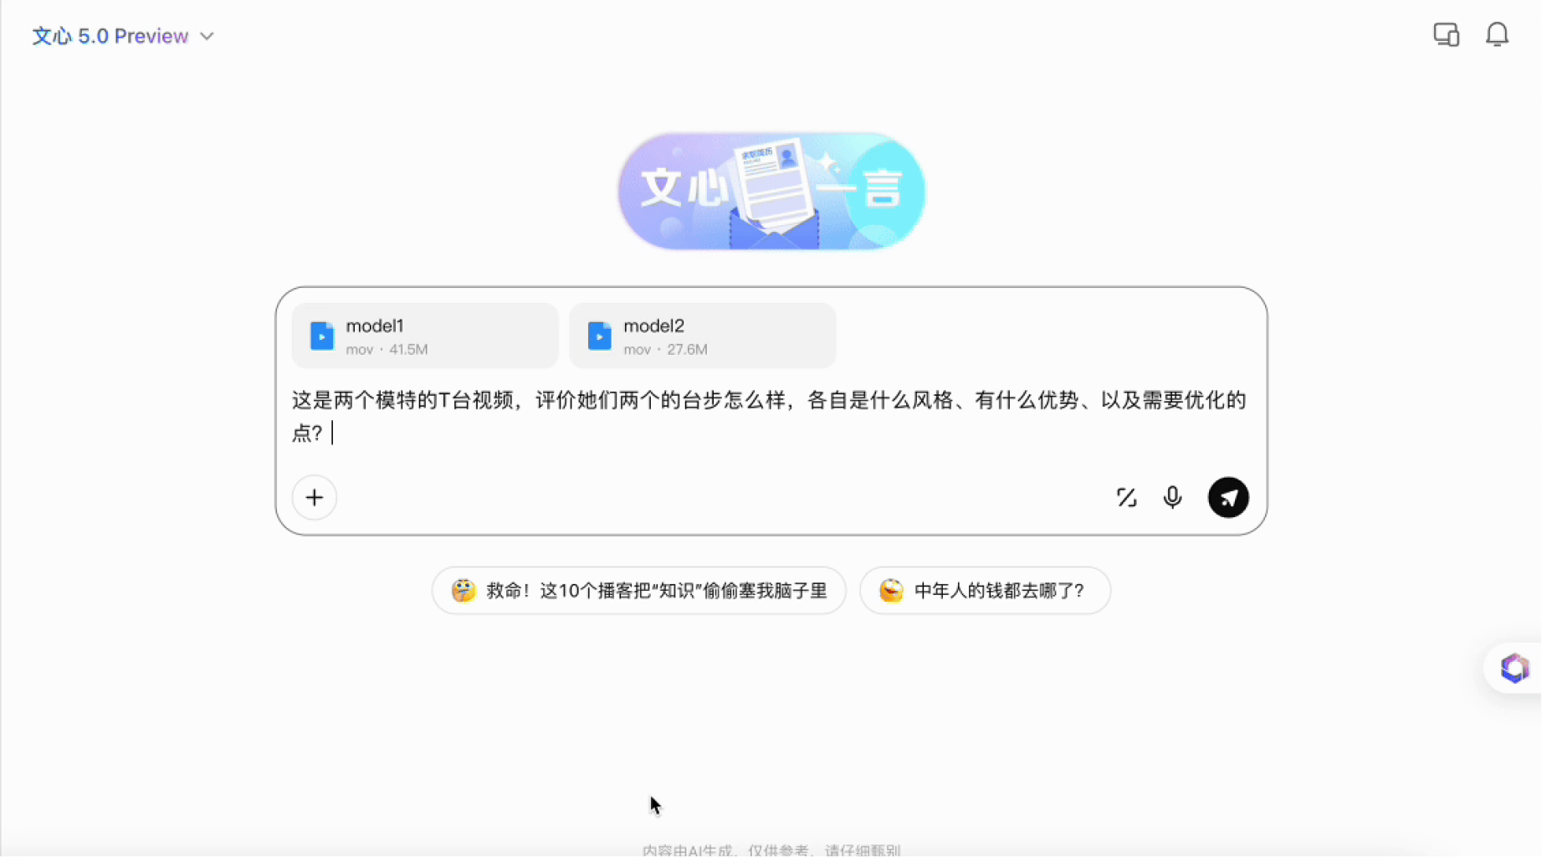Send the message with the arrow button
Viewport: 1542px width, 857px height.
click(1228, 498)
